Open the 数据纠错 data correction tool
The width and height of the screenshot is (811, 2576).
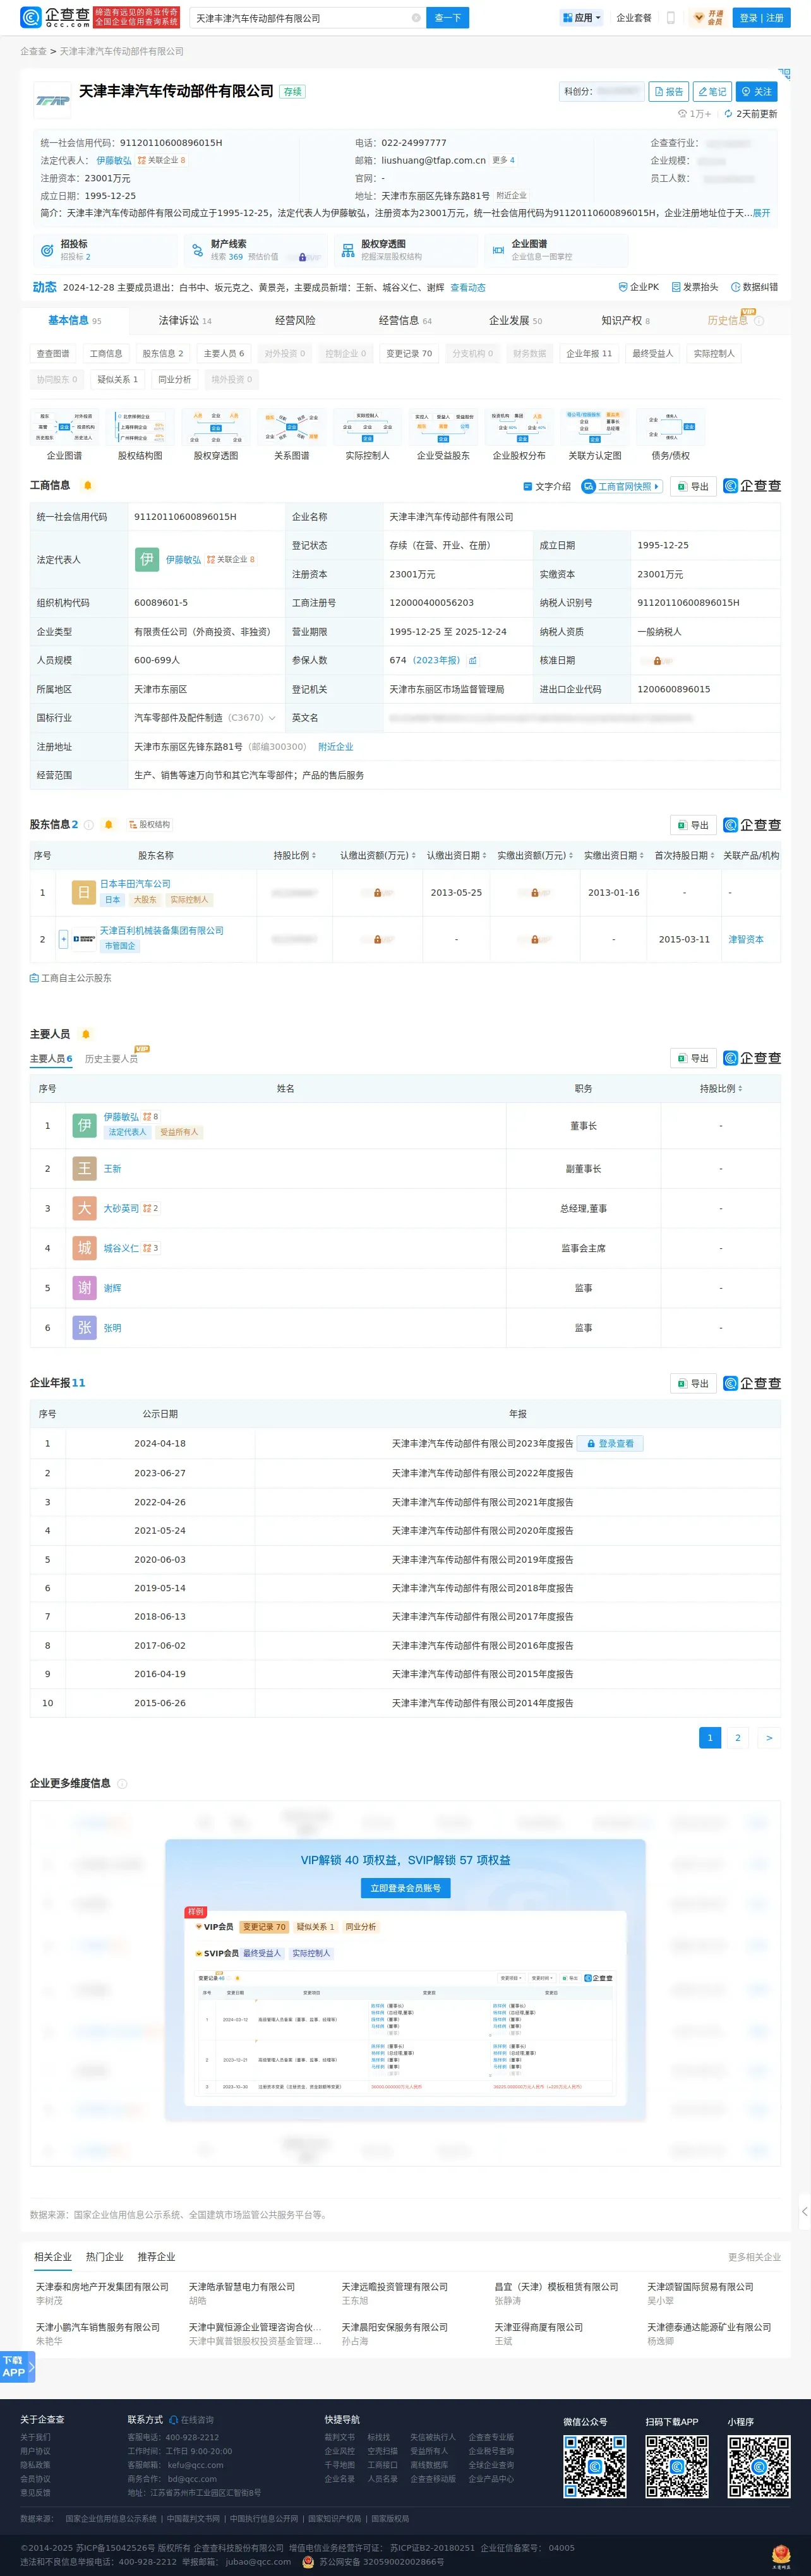[754, 287]
